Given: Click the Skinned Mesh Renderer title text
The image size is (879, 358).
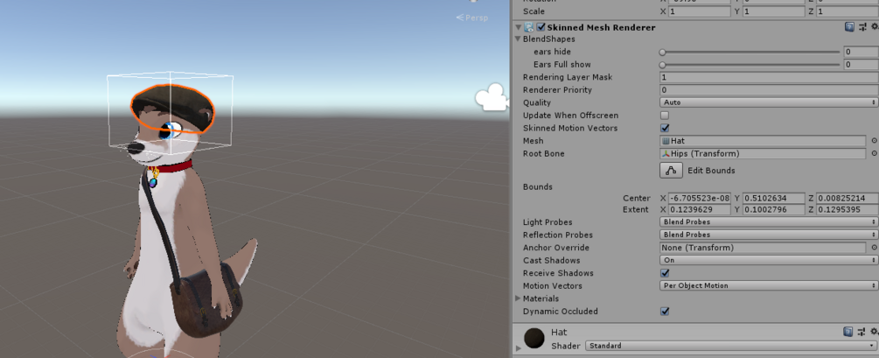Looking at the screenshot, I should [x=601, y=27].
